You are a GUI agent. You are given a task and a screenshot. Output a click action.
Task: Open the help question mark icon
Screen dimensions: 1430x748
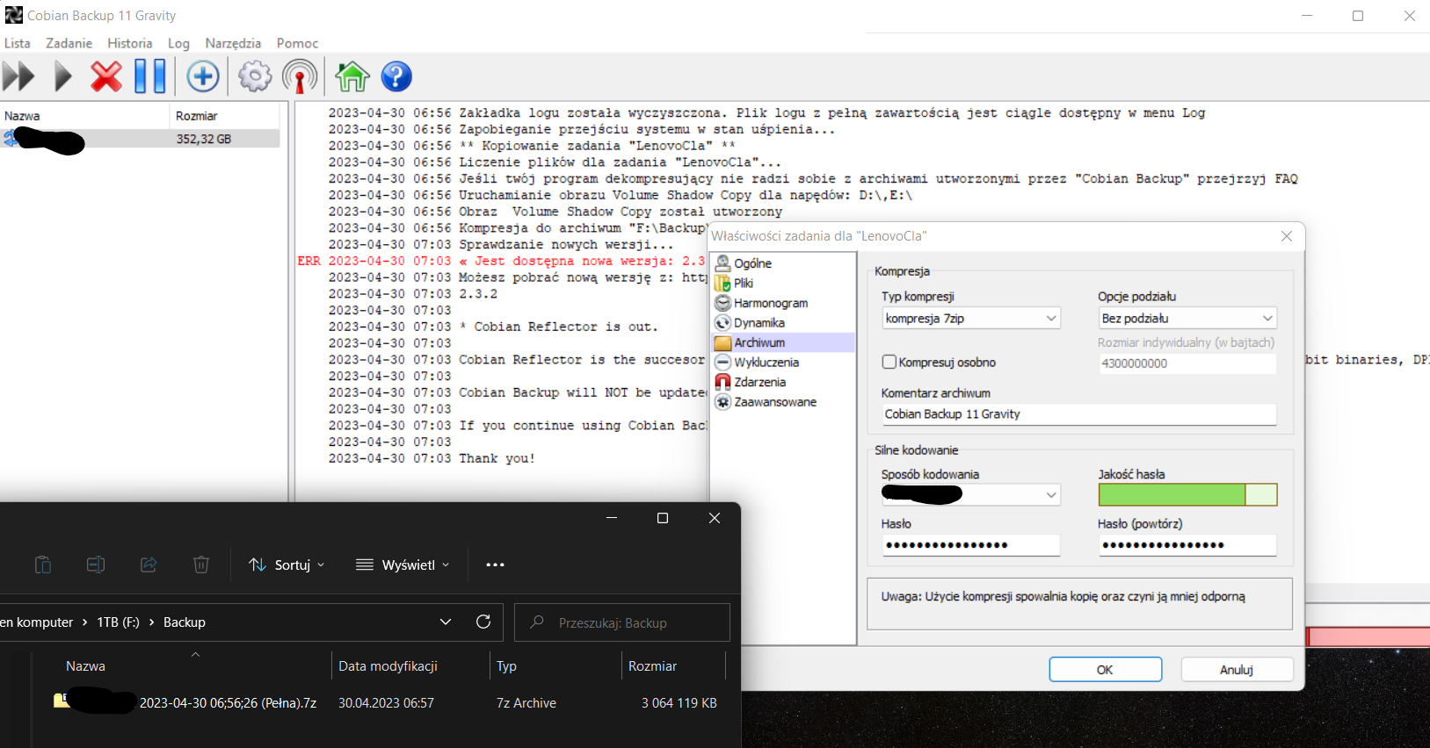[x=396, y=76]
